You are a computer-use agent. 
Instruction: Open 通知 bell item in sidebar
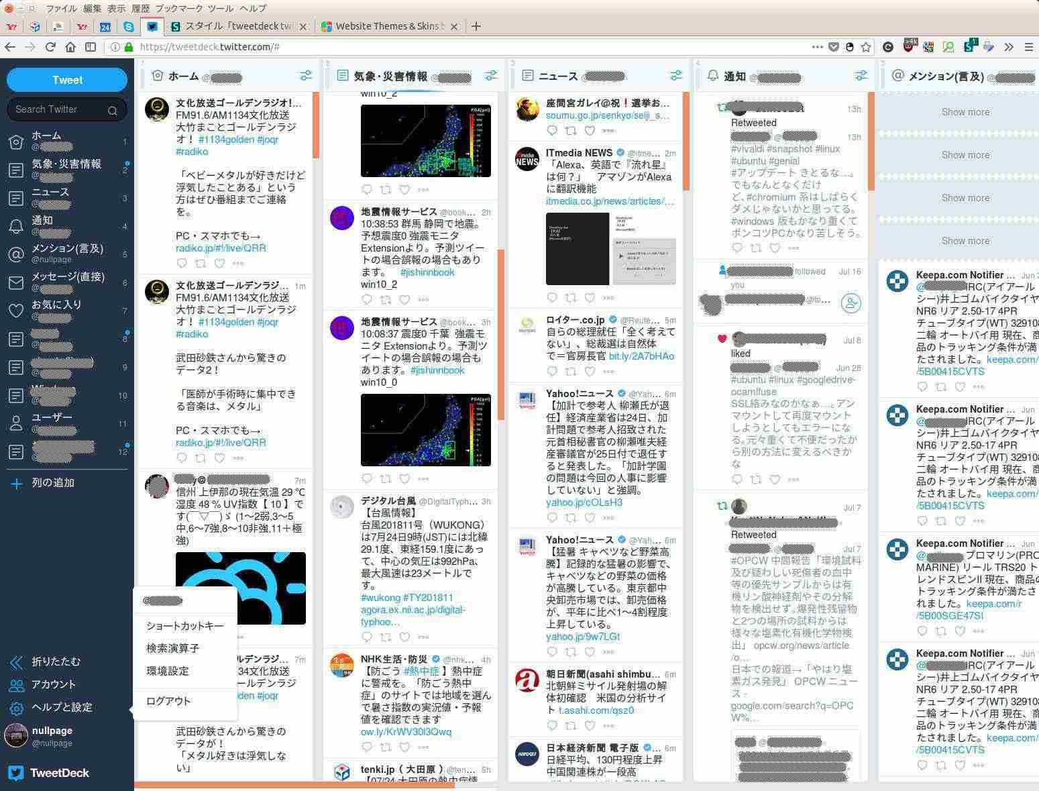[x=67, y=226]
